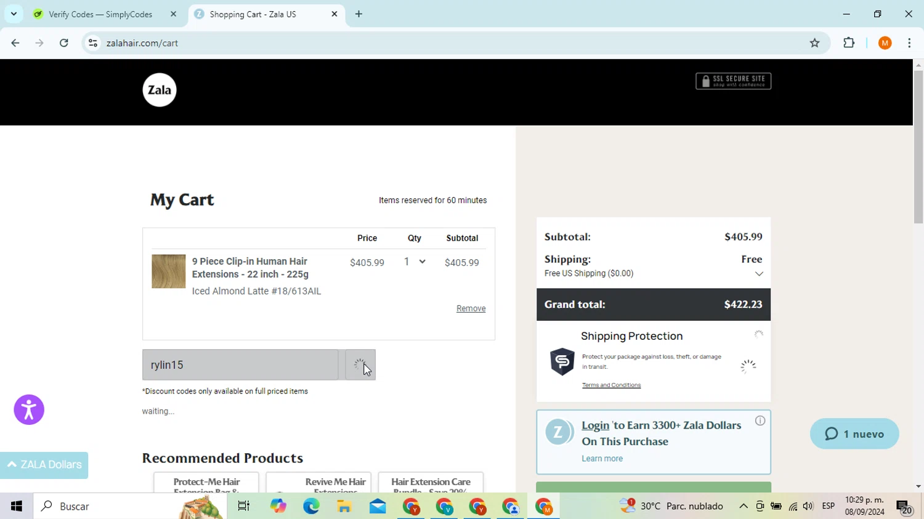The image size is (924, 519).
Task: Open Task View on the taskbar
Action: tap(244, 506)
